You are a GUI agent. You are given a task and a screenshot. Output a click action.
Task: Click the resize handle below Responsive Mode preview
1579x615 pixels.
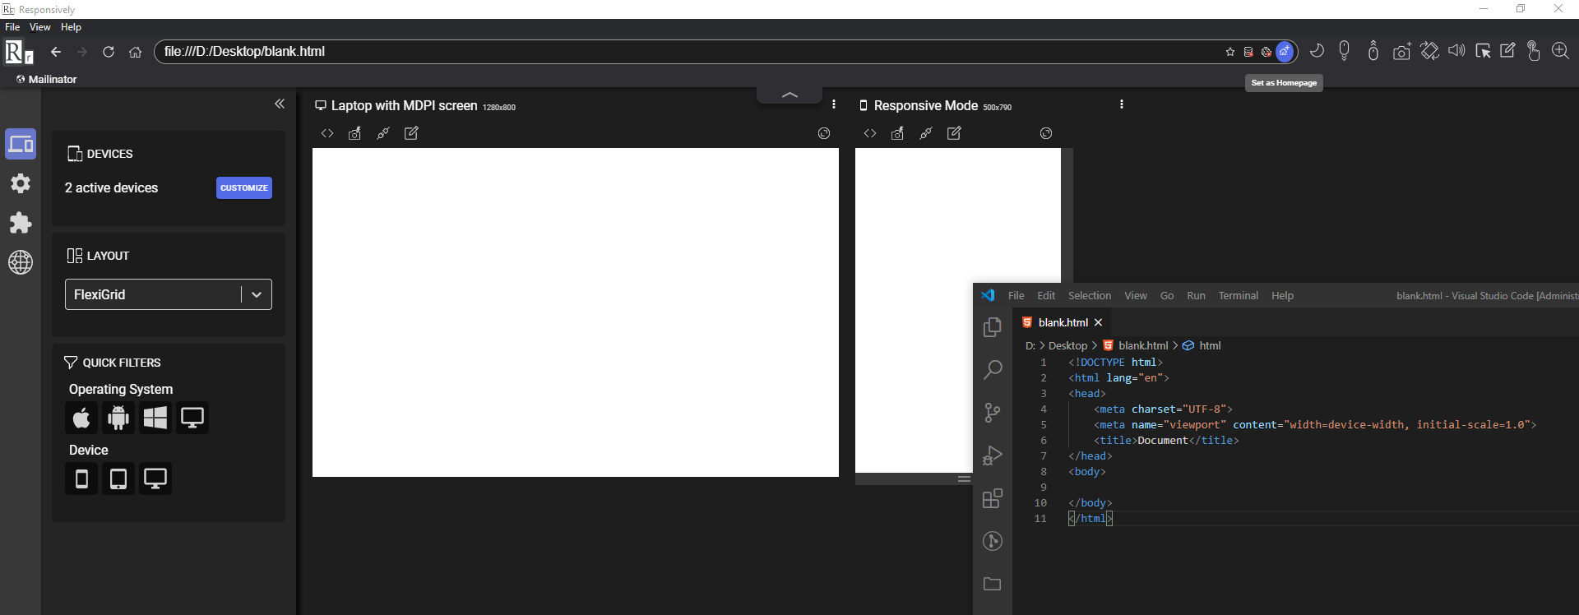(964, 479)
